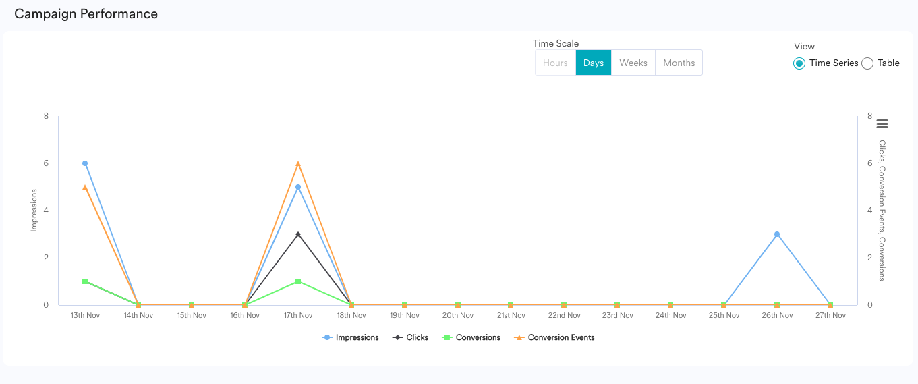Switch time scale to Weeks
Image resolution: width=918 pixels, height=384 pixels.
[633, 63]
